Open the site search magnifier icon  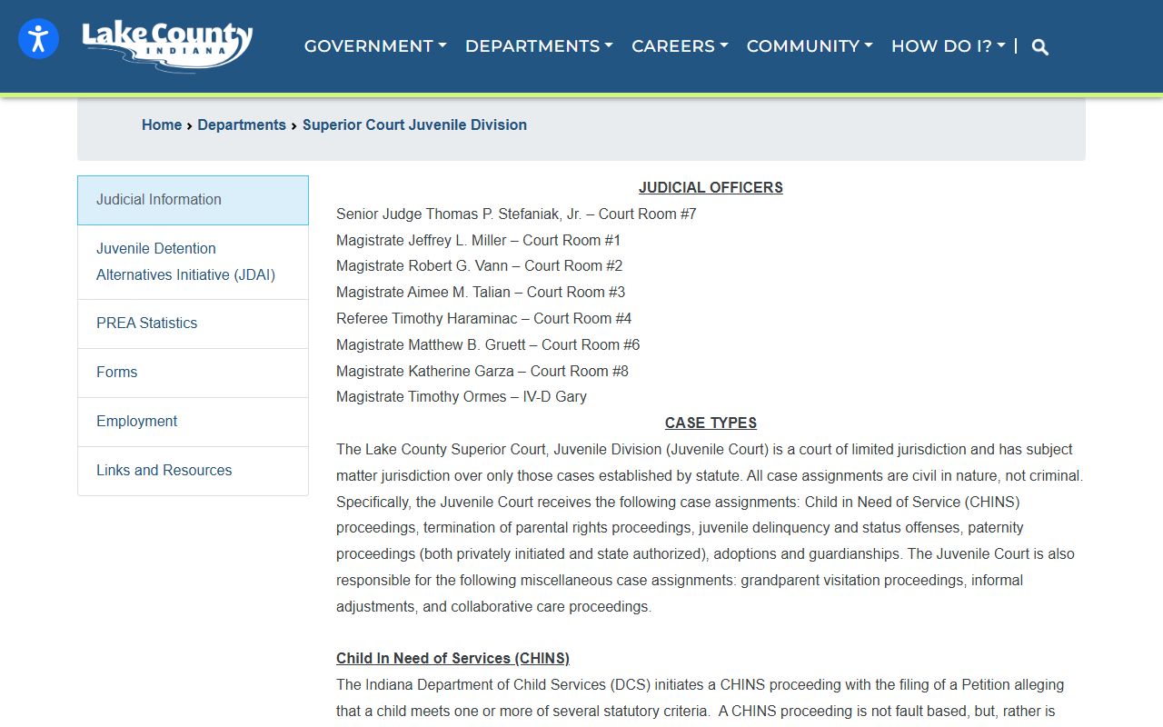pyautogui.click(x=1040, y=47)
